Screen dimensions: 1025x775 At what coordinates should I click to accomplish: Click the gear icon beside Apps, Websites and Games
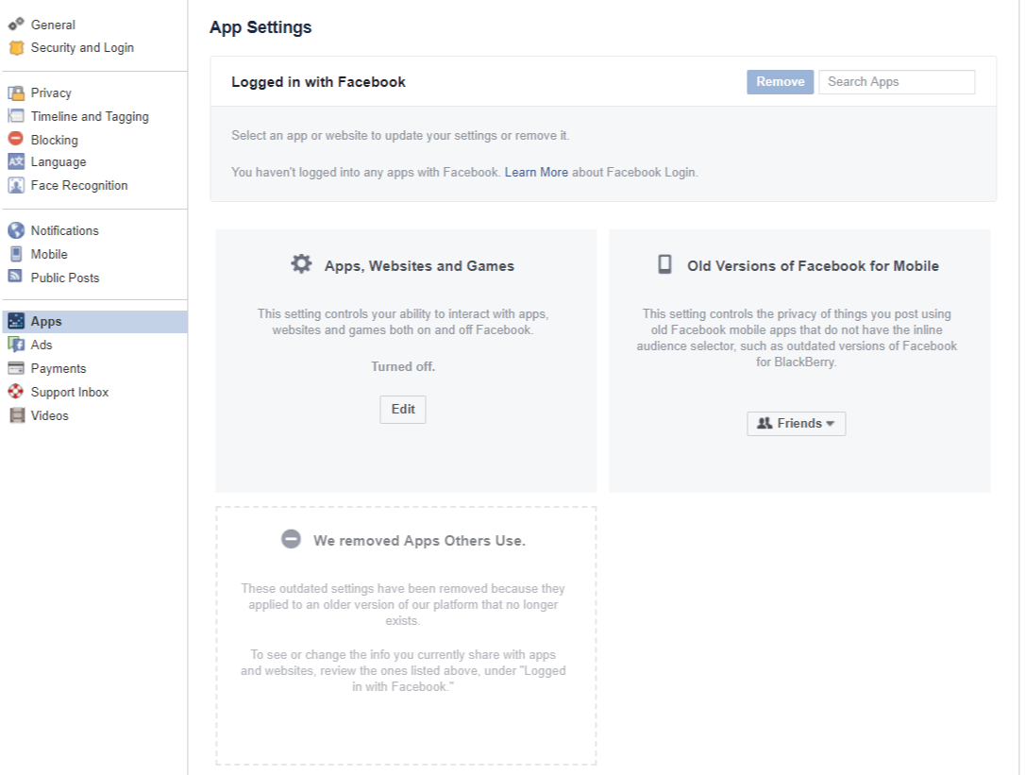click(301, 264)
